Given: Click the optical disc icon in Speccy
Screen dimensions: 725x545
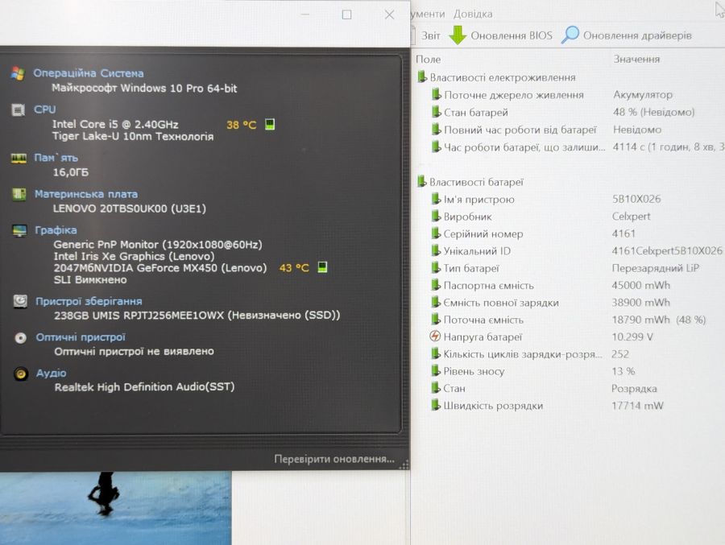Looking at the screenshot, I should click(20, 338).
